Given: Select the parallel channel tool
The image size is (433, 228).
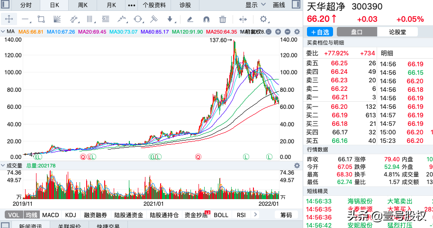Looking at the screenshot, I should (x=74, y=19).
